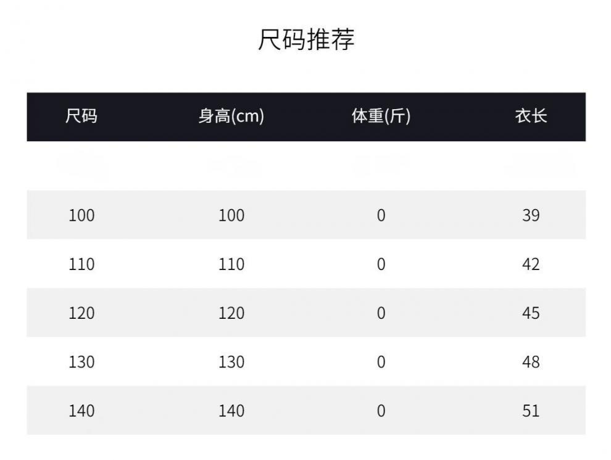Click size 110 in the 尺码 column

coord(81,264)
